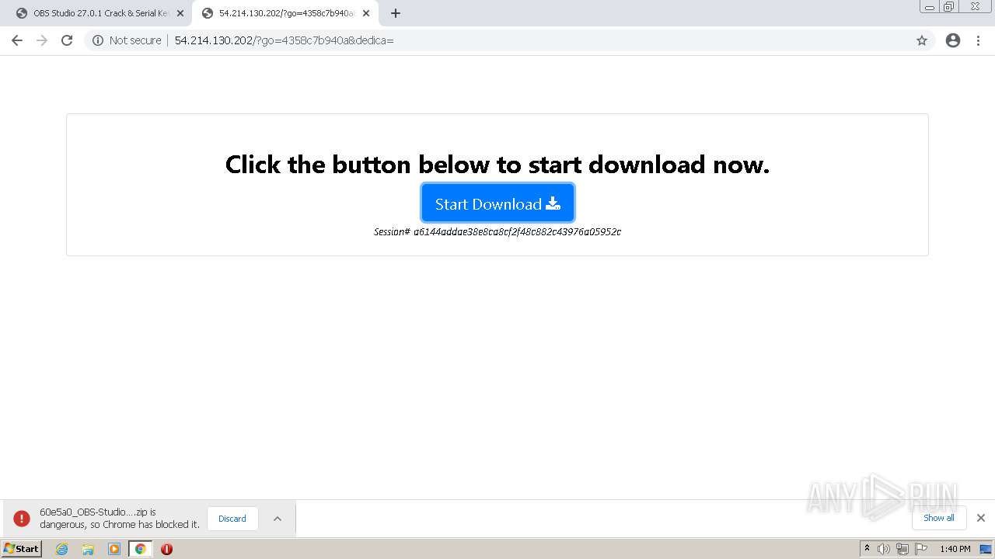Click the browser forward arrow
995x559 pixels.
42,40
